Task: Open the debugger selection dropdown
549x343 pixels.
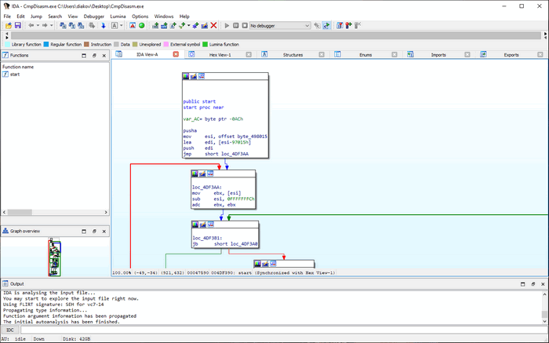Action: (x=307, y=25)
